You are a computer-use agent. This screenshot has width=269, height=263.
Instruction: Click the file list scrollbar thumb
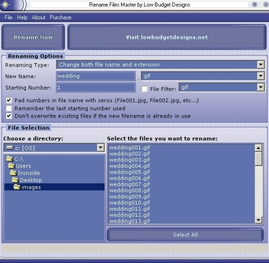pyautogui.click(x=259, y=158)
